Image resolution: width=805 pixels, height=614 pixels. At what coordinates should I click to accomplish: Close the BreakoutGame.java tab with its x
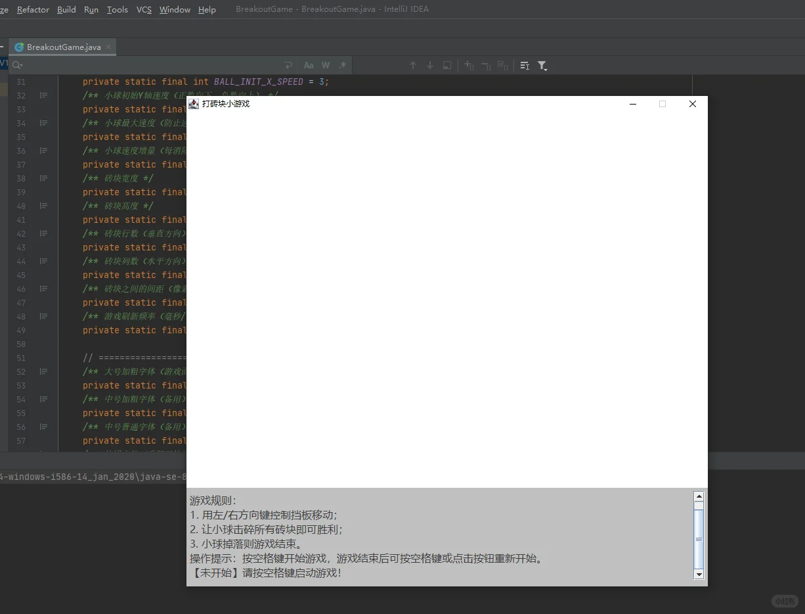[108, 47]
